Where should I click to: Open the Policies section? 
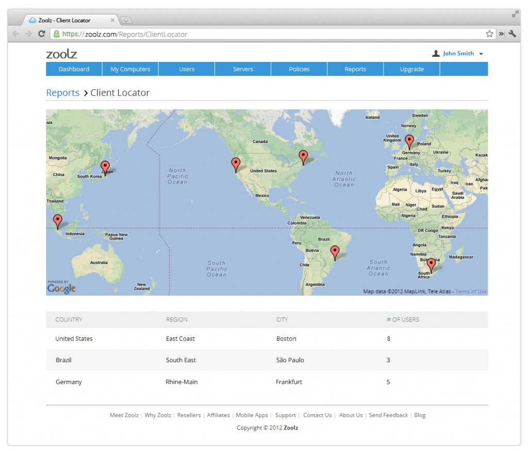click(299, 69)
